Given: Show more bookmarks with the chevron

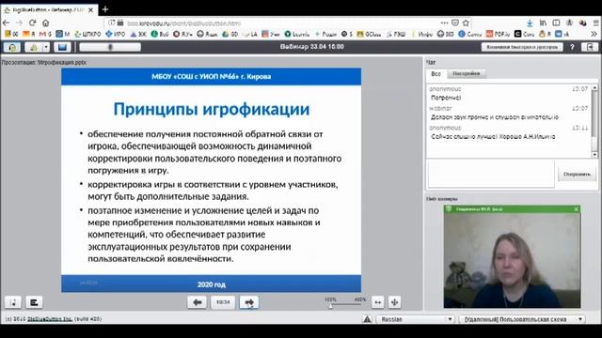Looking at the screenshot, I should [594, 34].
